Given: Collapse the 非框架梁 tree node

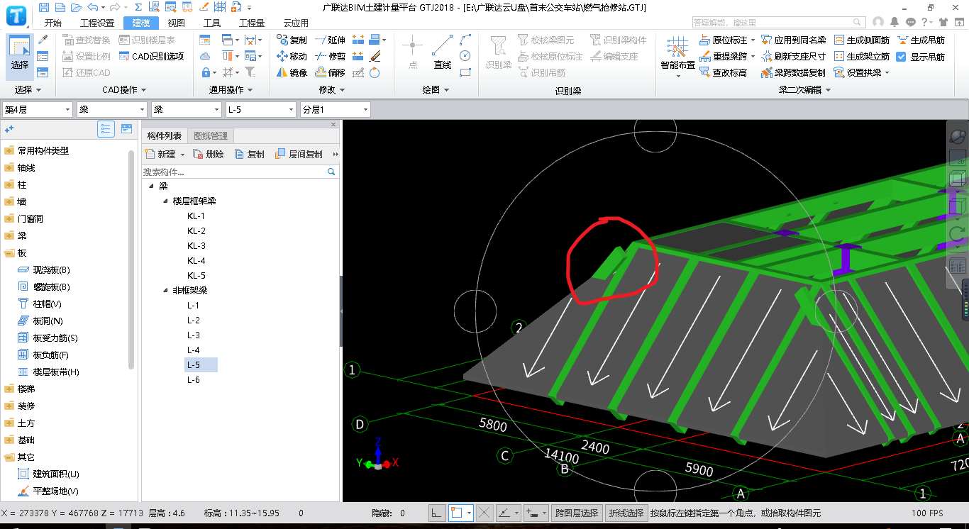Looking at the screenshot, I should point(165,290).
